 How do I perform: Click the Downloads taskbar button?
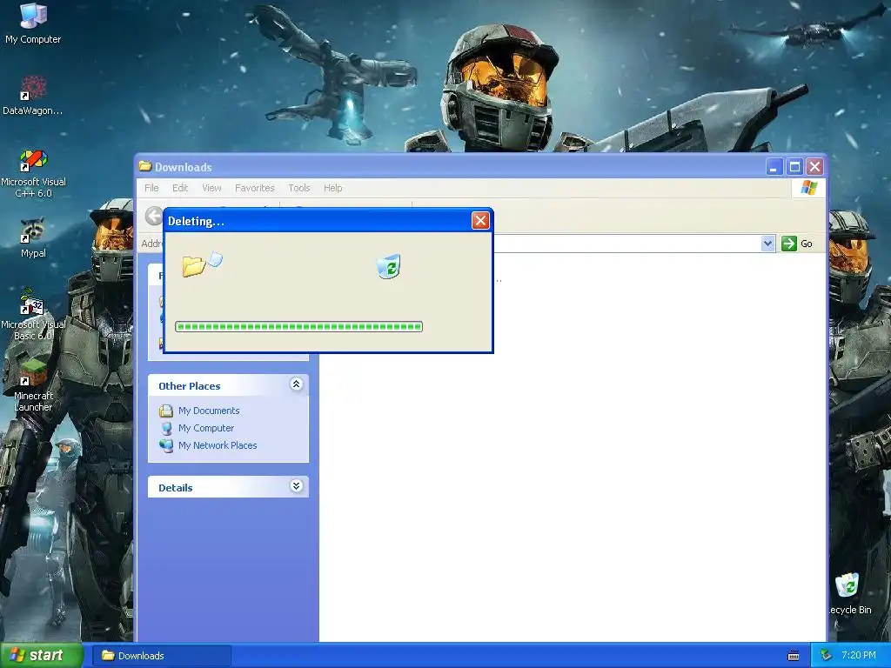(x=162, y=656)
